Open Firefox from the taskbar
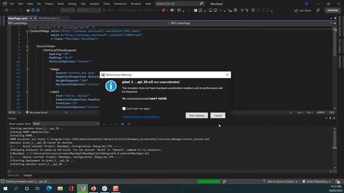 (x=94, y=188)
